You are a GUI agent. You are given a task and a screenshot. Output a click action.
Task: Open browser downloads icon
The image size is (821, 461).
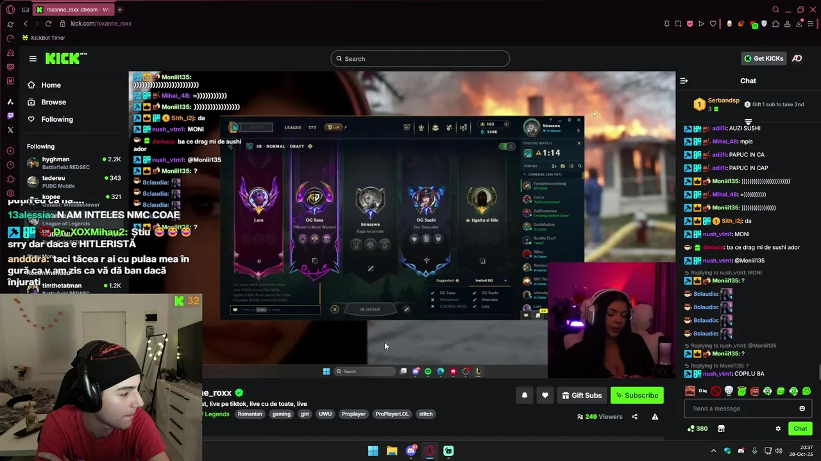799,24
